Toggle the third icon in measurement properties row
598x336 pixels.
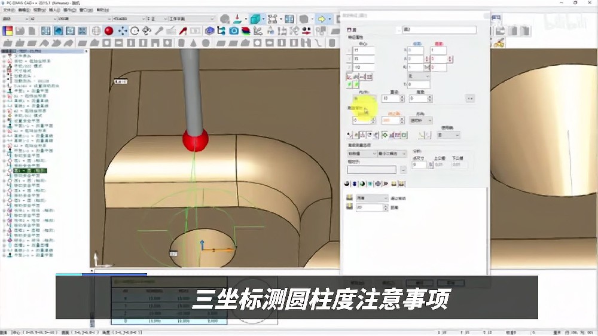coord(363,135)
